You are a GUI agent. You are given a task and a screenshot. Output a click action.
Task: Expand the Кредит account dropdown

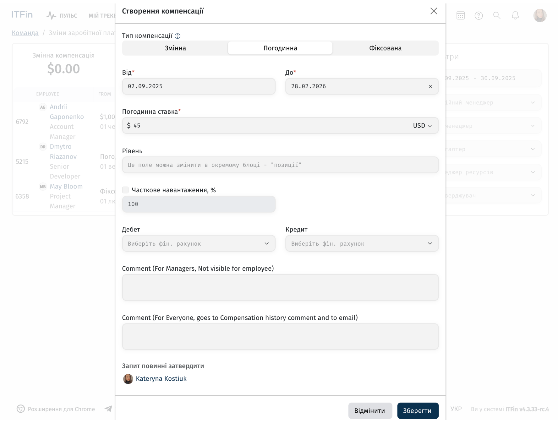coord(362,243)
